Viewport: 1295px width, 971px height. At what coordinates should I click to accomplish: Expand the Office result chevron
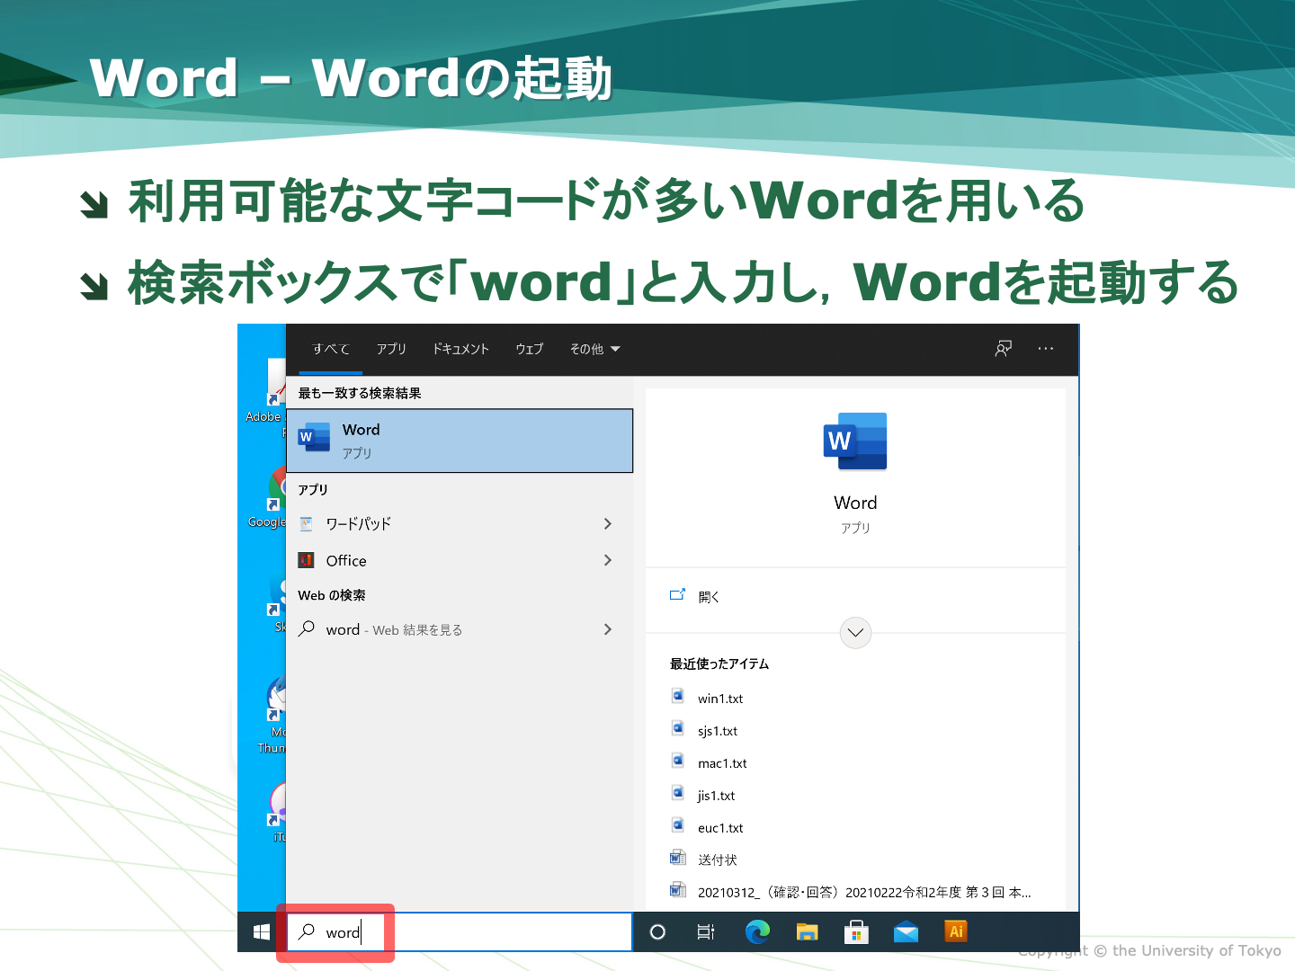coord(608,560)
